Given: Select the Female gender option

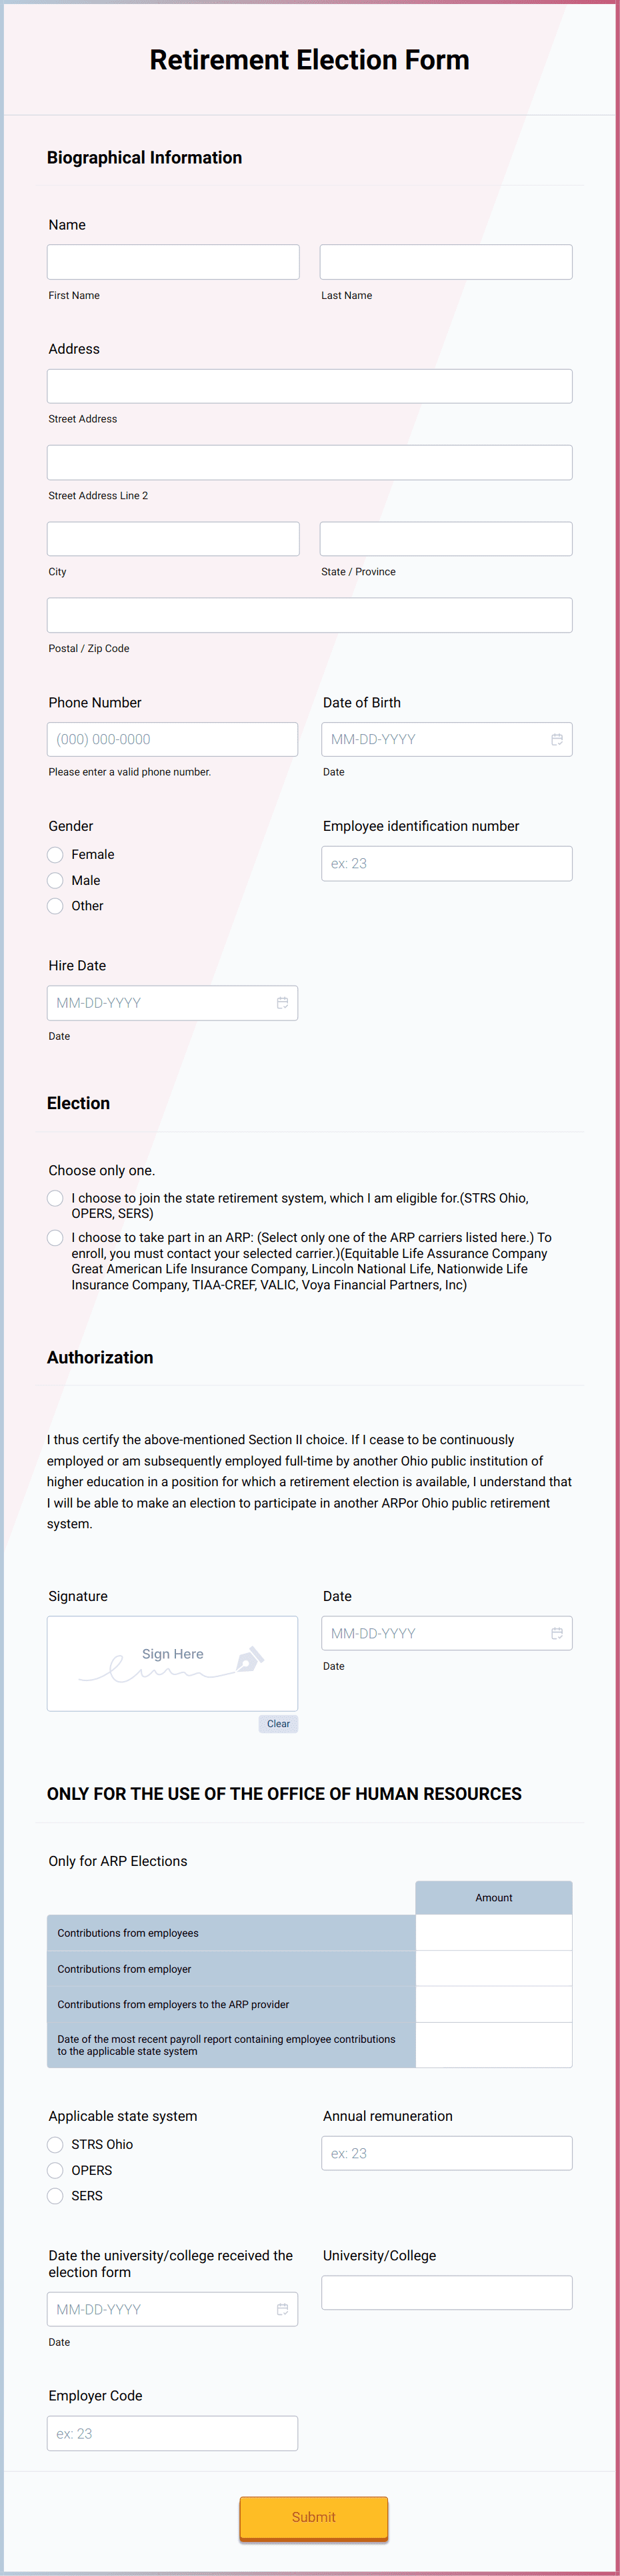Looking at the screenshot, I should pyautogui.click(x=55, y=854).
